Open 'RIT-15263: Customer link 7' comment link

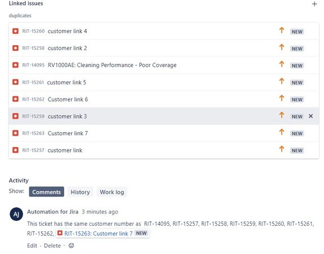pos(99,234)
